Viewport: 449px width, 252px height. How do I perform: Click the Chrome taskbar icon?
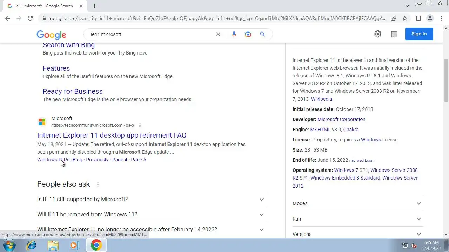pos(96,245)
